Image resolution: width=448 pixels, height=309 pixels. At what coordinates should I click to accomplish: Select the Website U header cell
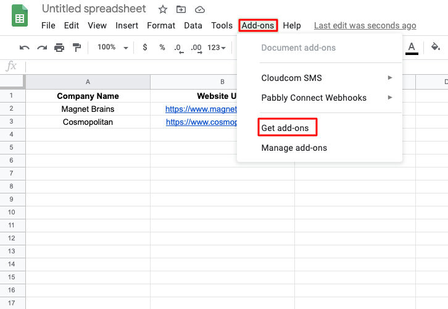[x=194, y=96]
